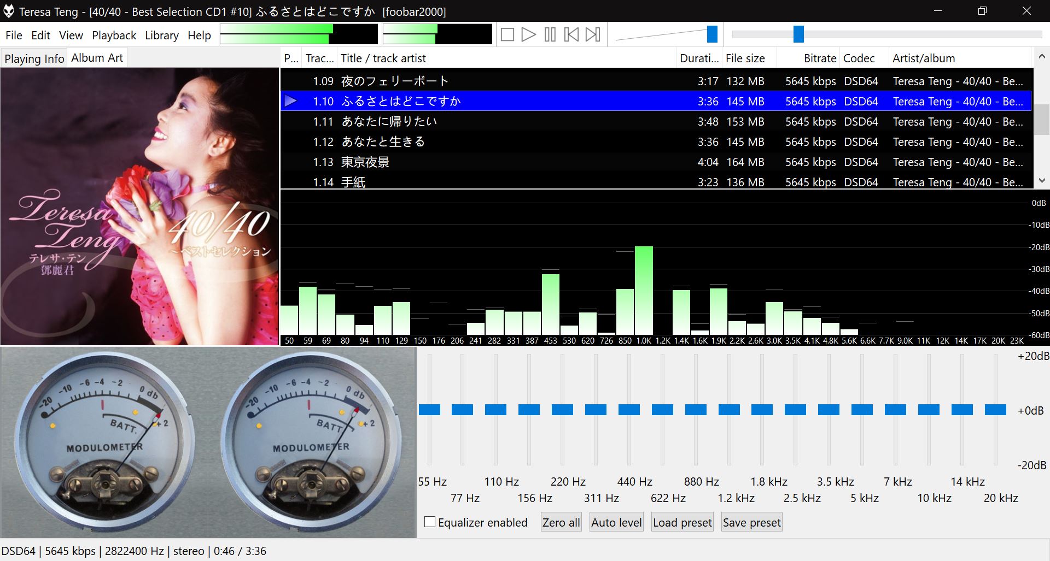Click the Save preset button

tap(752, 522)
